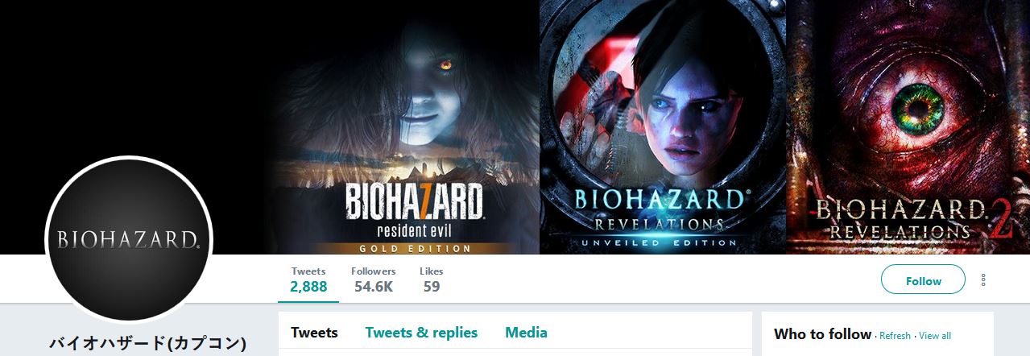Screen dimensions: 1030x356
Task: Click the gold GOLD EDITION strip
Action: [x=415, y=248]
